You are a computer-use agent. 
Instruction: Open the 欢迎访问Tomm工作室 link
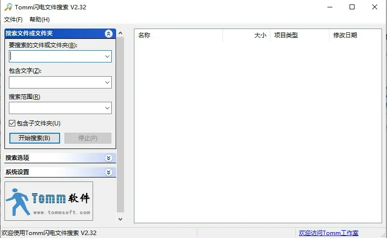328,233
